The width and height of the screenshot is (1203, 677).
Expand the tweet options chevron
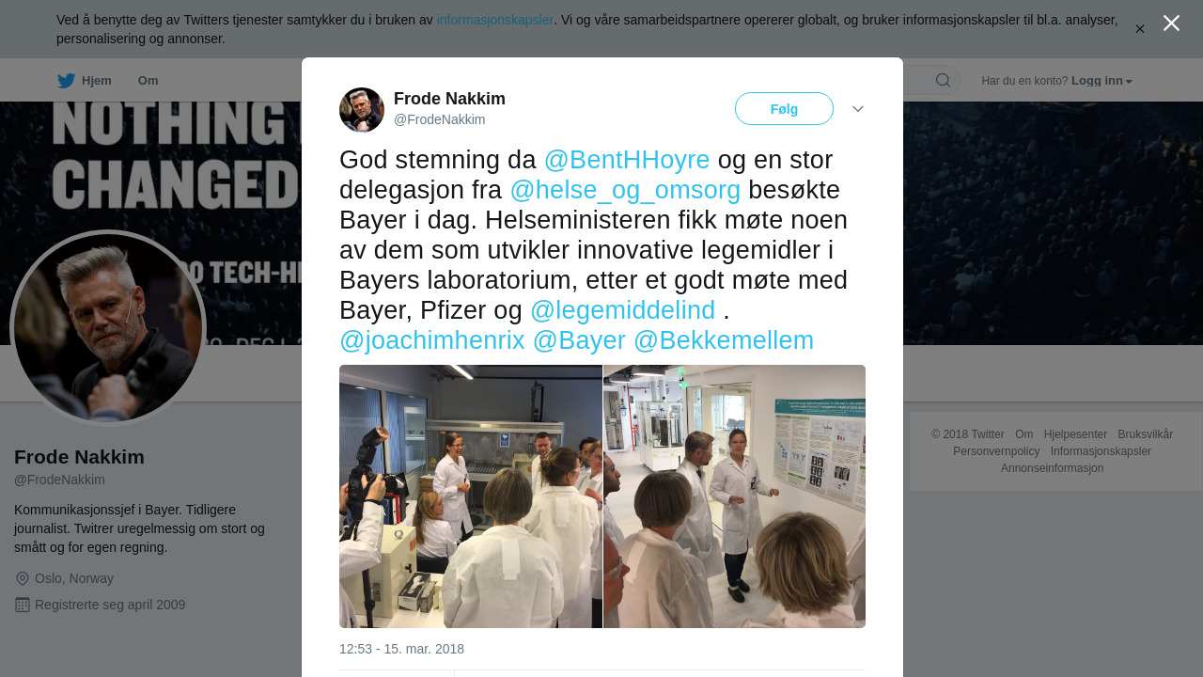coord(858,109)
